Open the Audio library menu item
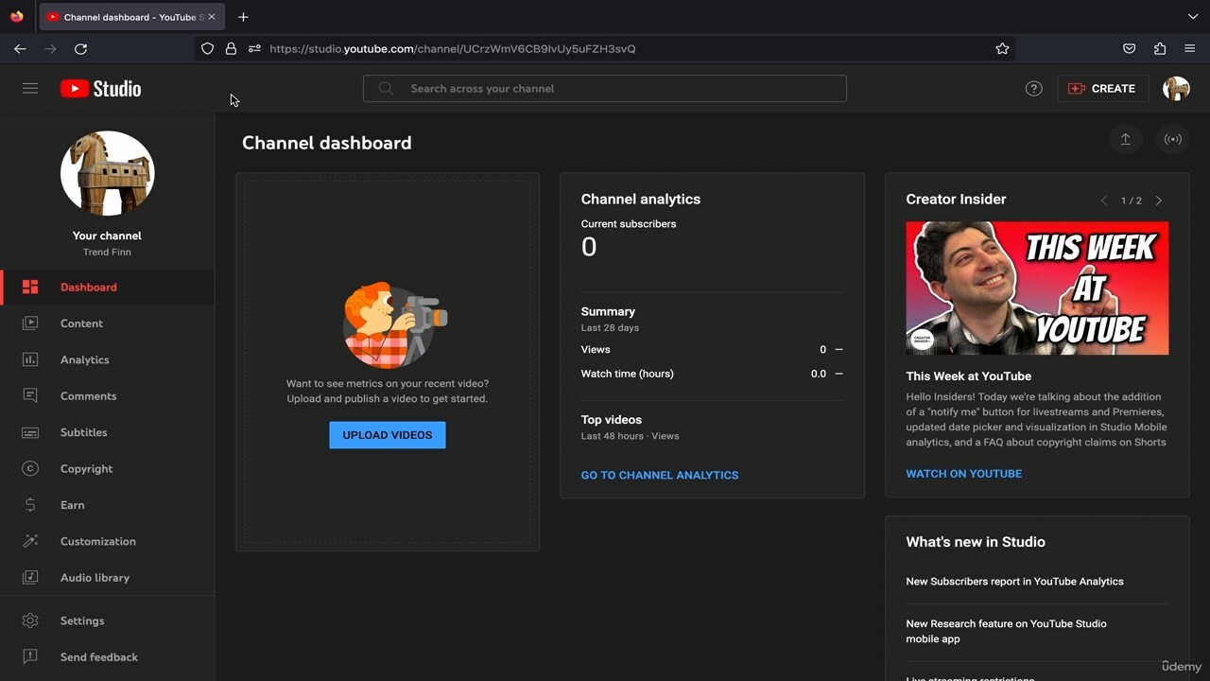The height and width of the screenshot is (681, 1210). (107, 577)
